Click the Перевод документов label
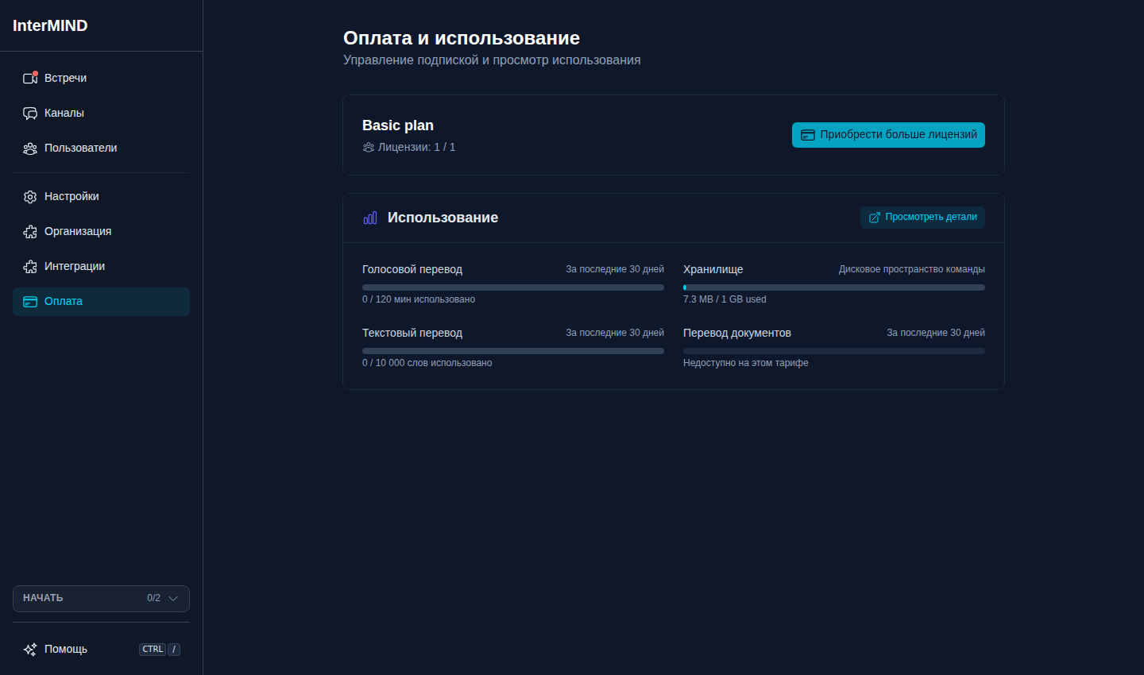Screen dimensions: 1144x675 pos(737,333)
